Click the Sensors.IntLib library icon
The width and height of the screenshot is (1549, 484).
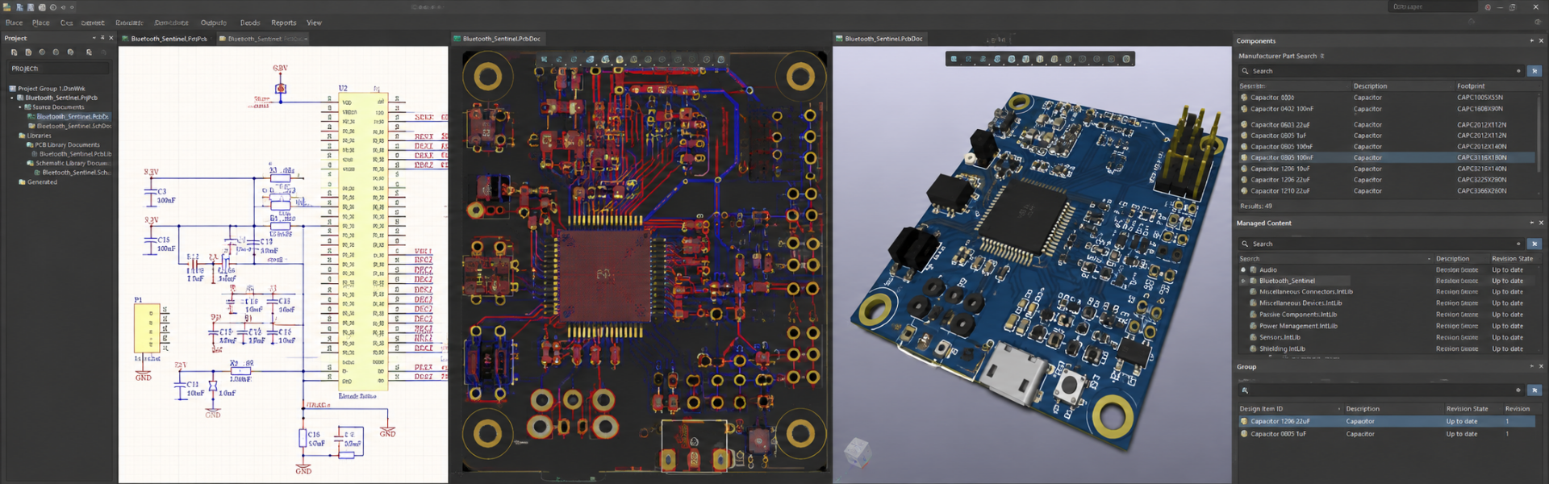click(1253, 337)
